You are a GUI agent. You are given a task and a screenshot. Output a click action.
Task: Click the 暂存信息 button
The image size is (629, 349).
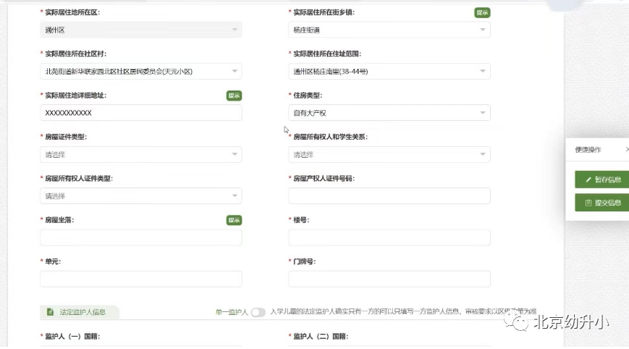(x=601, y=180)
